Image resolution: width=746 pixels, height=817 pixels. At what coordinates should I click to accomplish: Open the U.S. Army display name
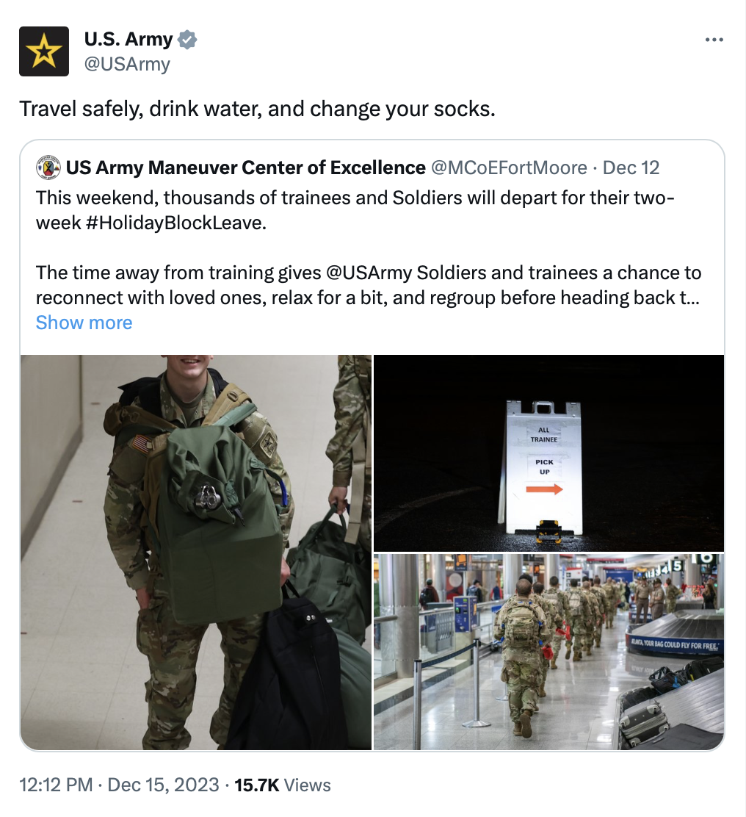128,39
